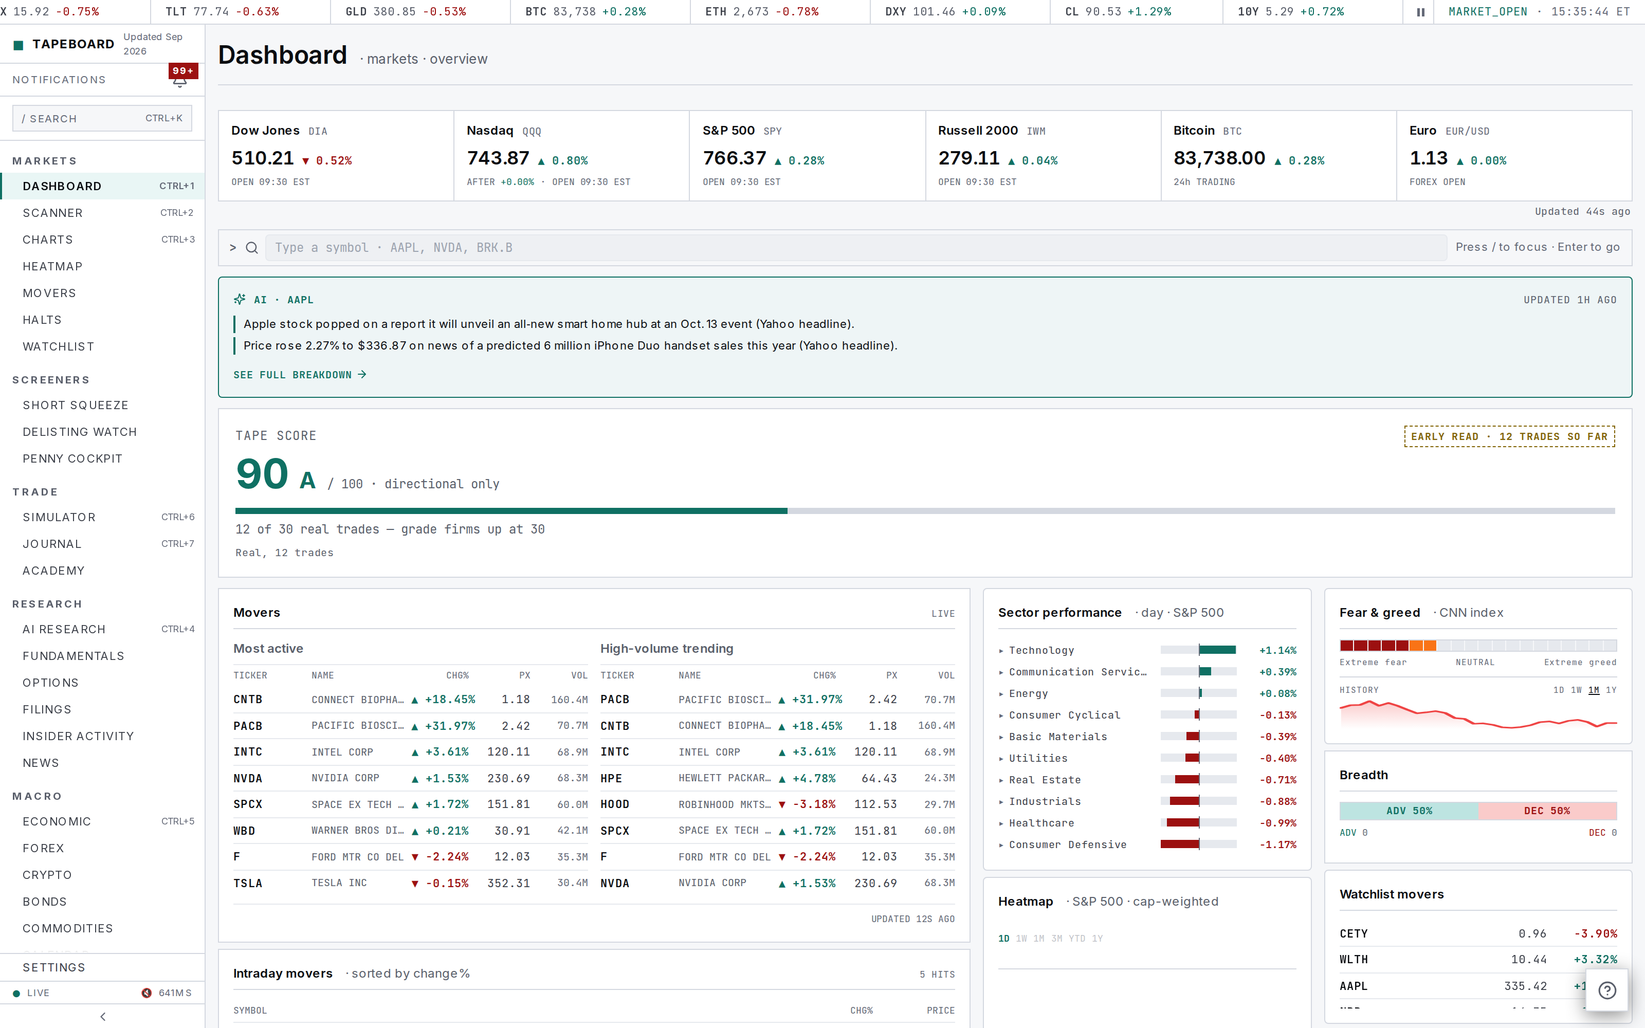Click CETY in Watchlist movers
1645x1028 pixels.
[x=1354, y=933]
